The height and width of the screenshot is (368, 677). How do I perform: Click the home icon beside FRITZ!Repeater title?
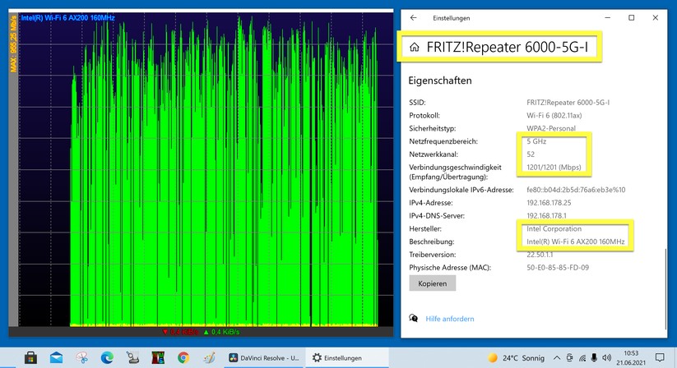coord(415,47)
